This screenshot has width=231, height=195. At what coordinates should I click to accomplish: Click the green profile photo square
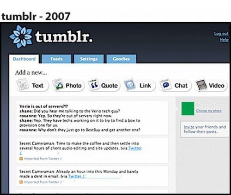coord(188,108)
